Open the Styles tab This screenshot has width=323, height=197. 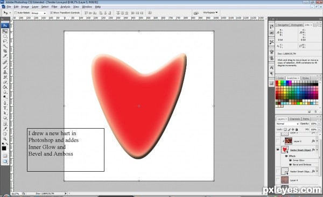305,78
